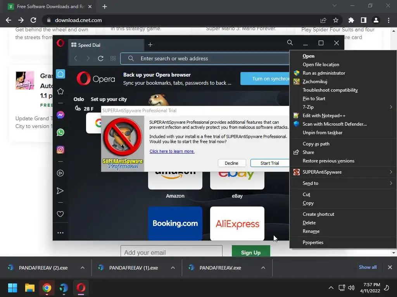The height and width of the screenshot is (297, 397).
Task: Expand the 7-Zip submenu
Action: pyautogui.click(x=343, y=107)
